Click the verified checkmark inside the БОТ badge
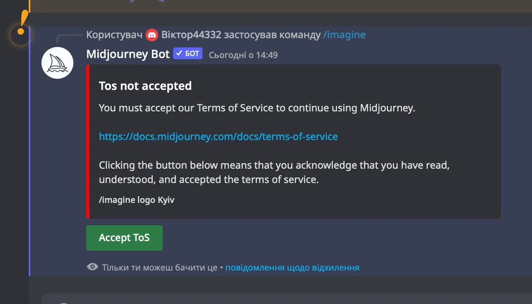Viewport: 532px width, 304px height. [x=179, y=54]
